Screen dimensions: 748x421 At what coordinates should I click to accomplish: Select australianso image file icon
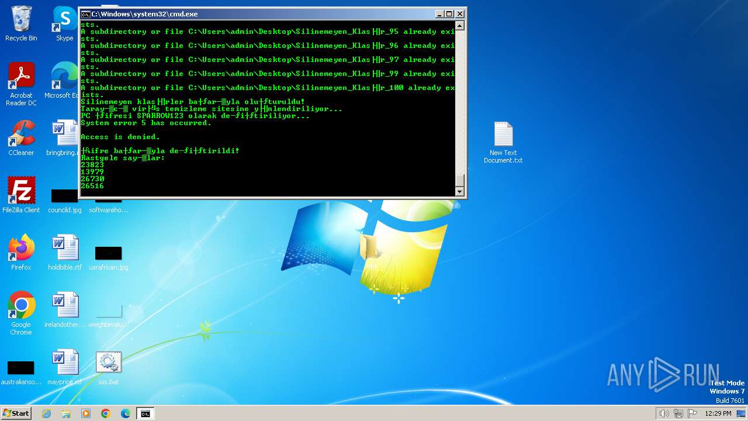[21, 372]
